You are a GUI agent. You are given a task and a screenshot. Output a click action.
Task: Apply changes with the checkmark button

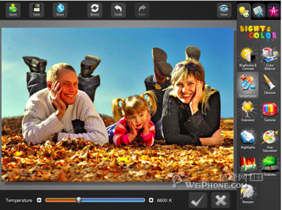[x=198, y=200]
